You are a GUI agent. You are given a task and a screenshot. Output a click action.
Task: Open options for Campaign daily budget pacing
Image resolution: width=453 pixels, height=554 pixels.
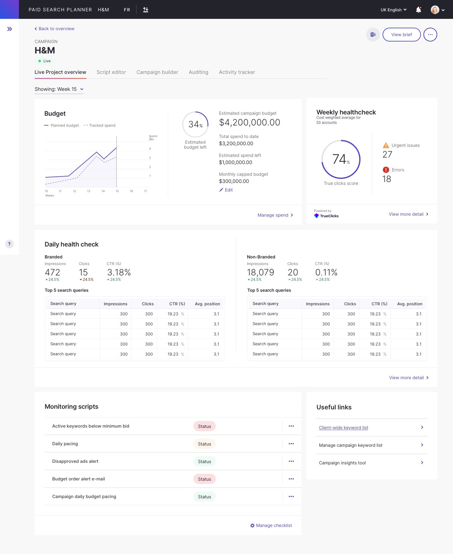click(x=291, y=496)
